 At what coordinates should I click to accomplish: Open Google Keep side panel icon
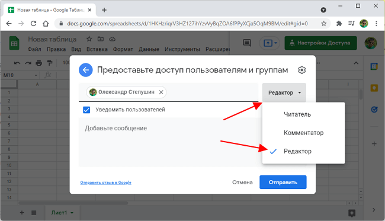[374, 88]
